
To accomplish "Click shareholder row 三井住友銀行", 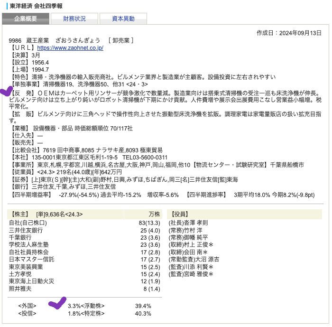I will (x=84, y=230).
